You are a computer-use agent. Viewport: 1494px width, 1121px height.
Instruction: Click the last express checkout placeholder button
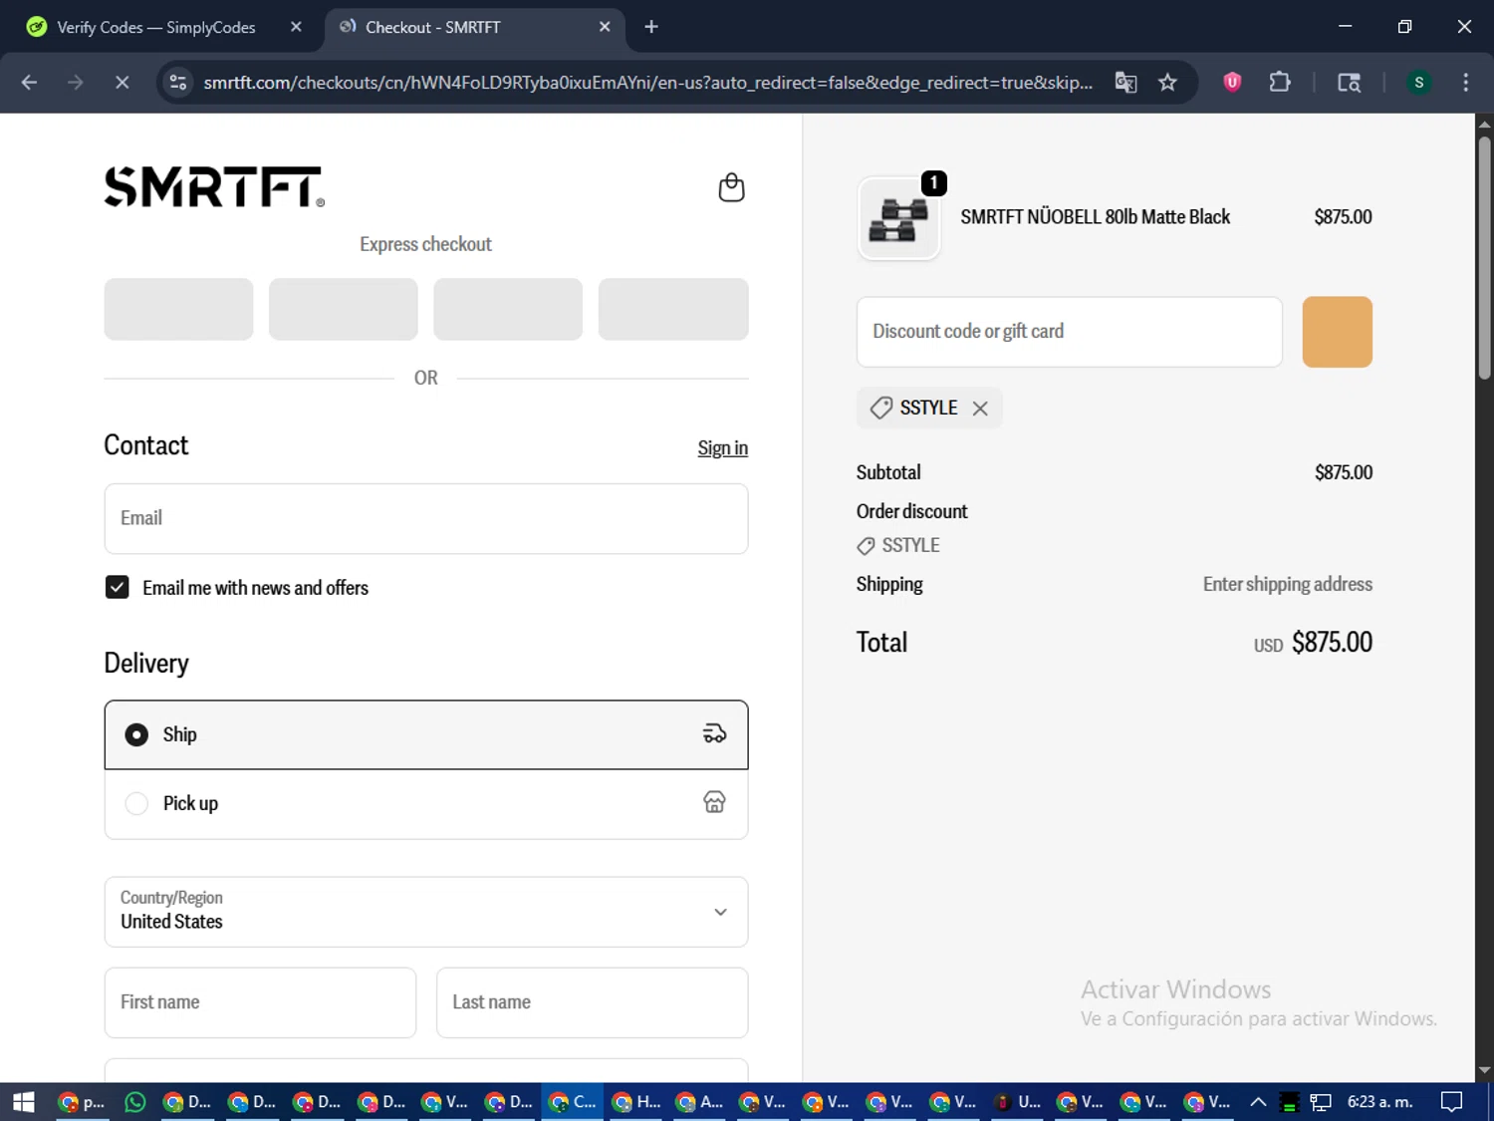(x=673, y=309)
